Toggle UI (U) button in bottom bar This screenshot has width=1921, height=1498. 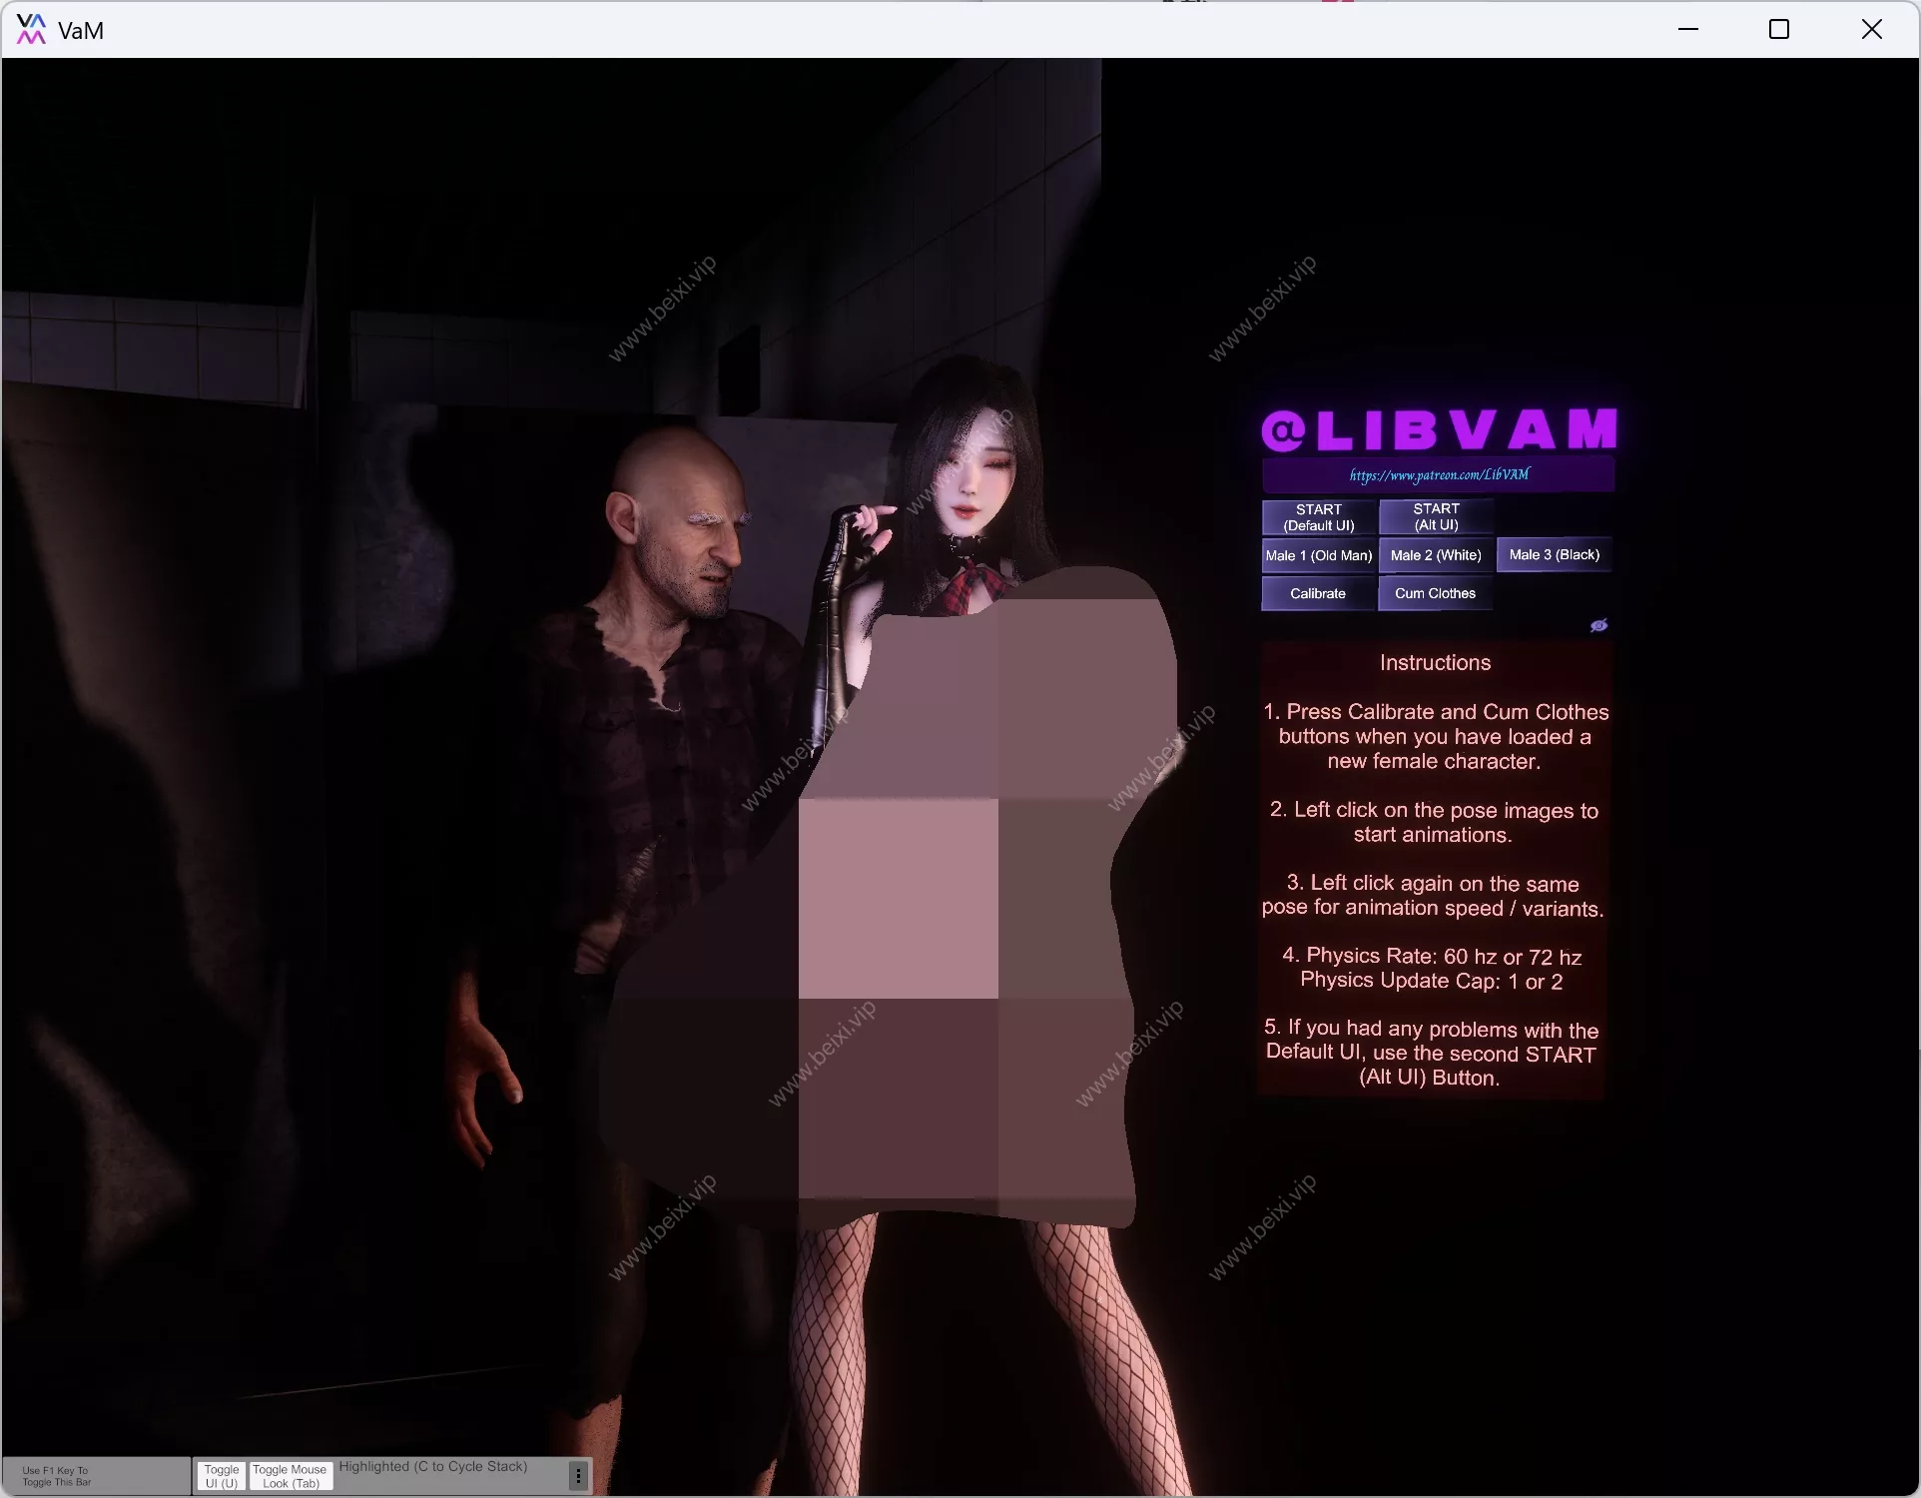pyautogui.click(x=222, y=1476)
